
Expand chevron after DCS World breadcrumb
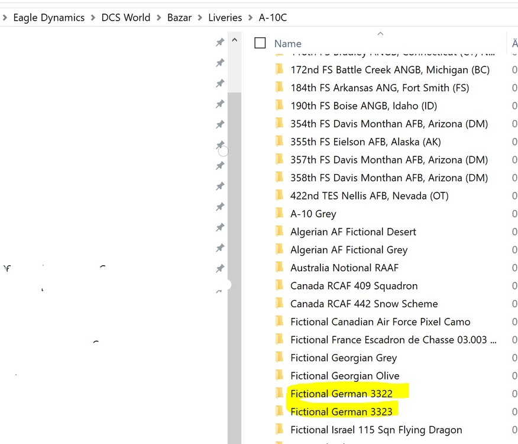pos(159,18)
